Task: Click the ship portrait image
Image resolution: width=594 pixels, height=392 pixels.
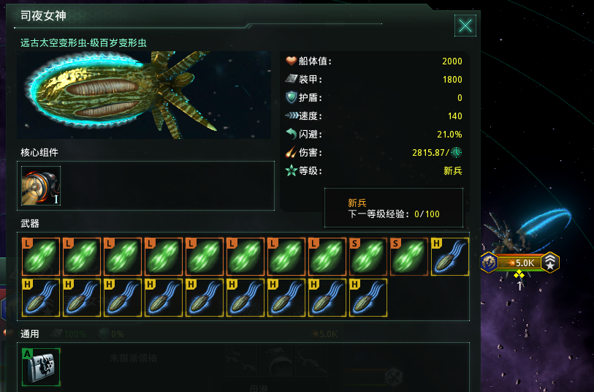Action: tap(144, 95)
